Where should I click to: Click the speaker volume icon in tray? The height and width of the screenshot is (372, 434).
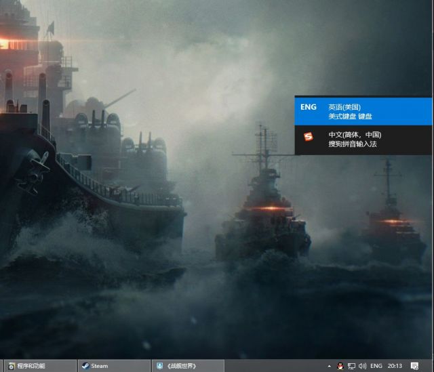coord(362,366)
